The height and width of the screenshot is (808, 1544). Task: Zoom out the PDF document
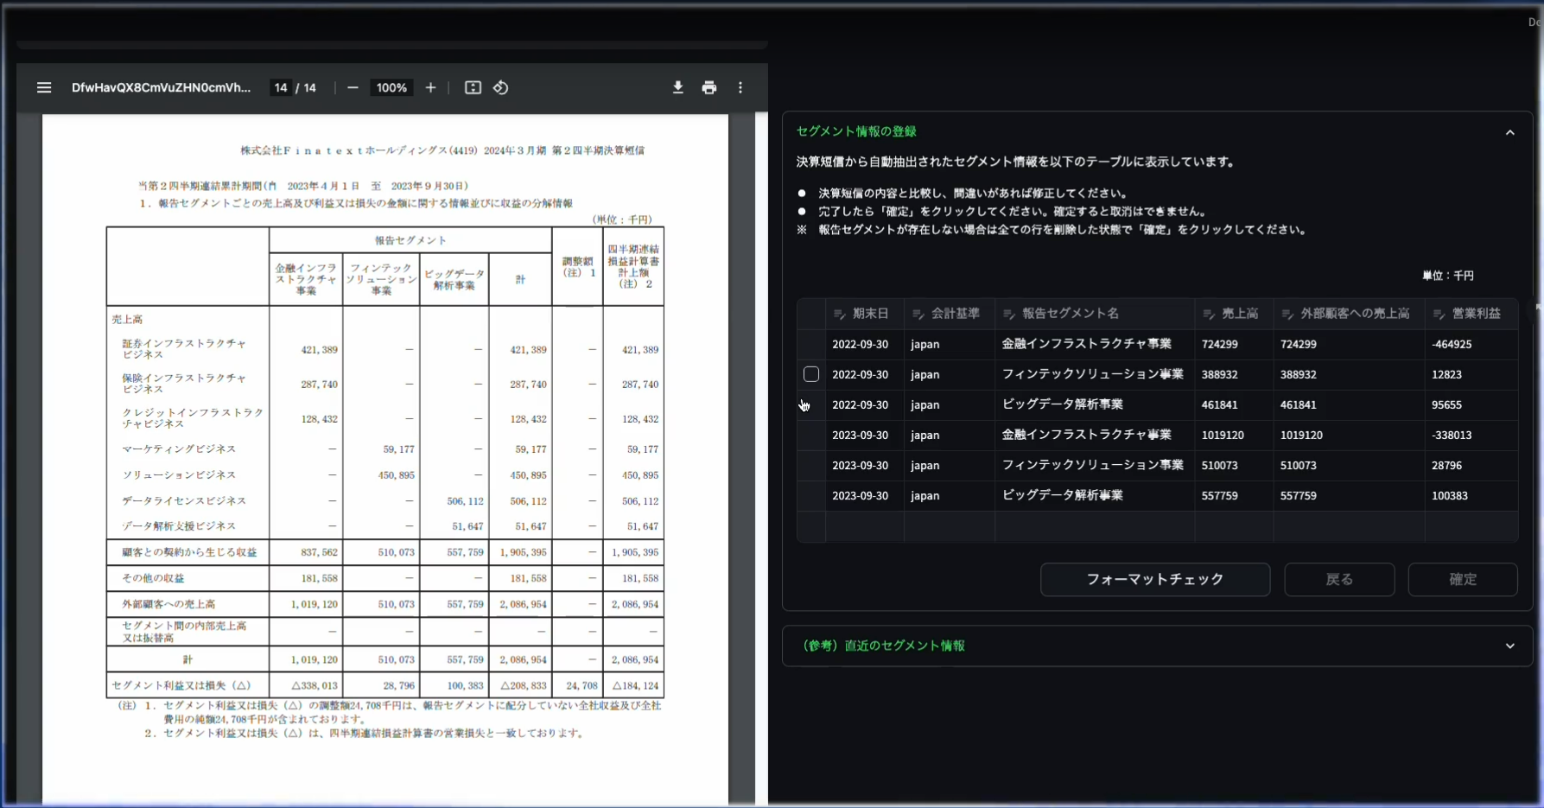coord(353,87)
